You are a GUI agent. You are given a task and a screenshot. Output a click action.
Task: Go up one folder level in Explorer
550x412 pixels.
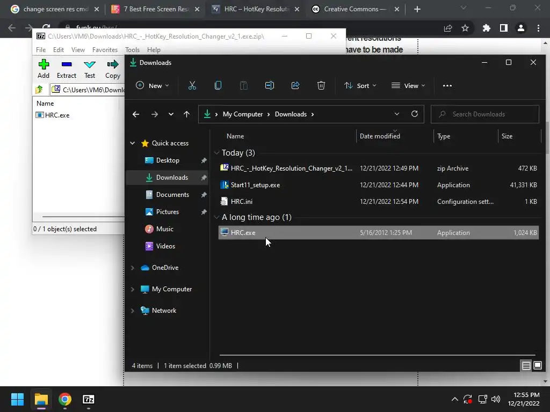click(x=186, y=114)
